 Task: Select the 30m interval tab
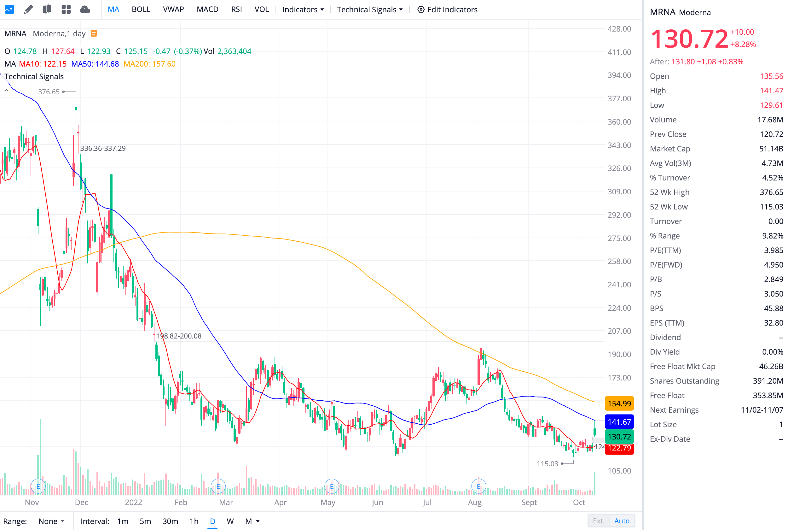coord(170,521)
